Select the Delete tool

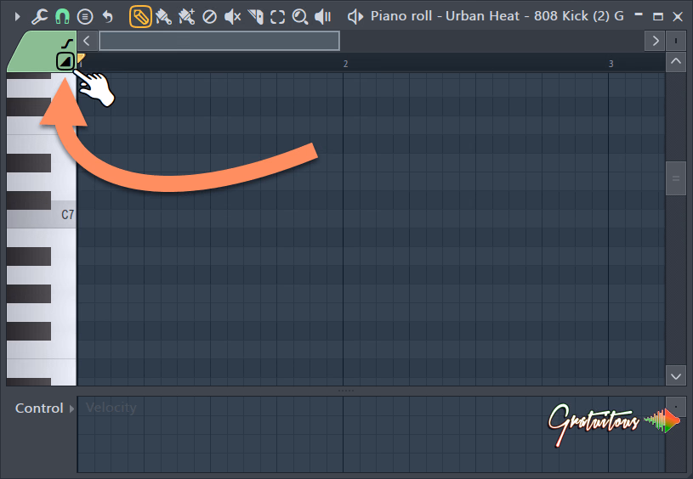[209, 17]
